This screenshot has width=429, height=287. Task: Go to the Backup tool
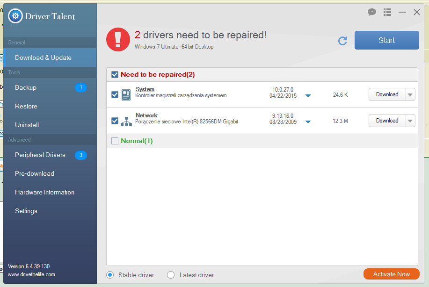pos(50,87)
